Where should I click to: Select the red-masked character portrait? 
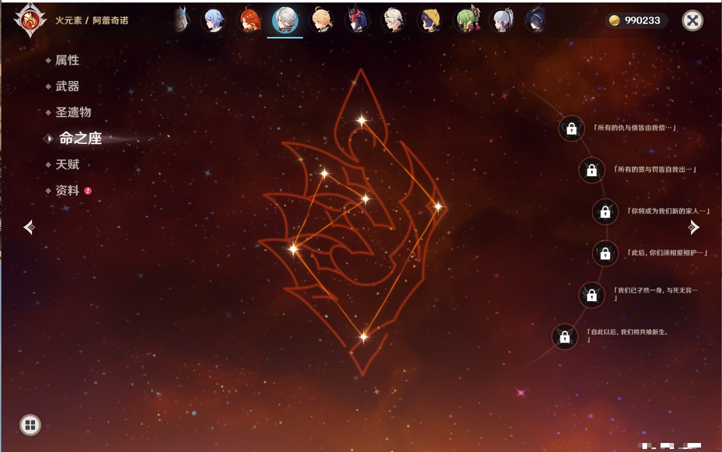(357, 21)
